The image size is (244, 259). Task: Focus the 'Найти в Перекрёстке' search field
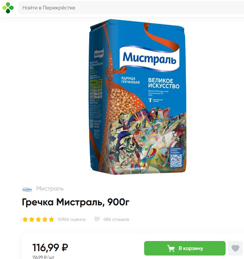pos(131,8)
